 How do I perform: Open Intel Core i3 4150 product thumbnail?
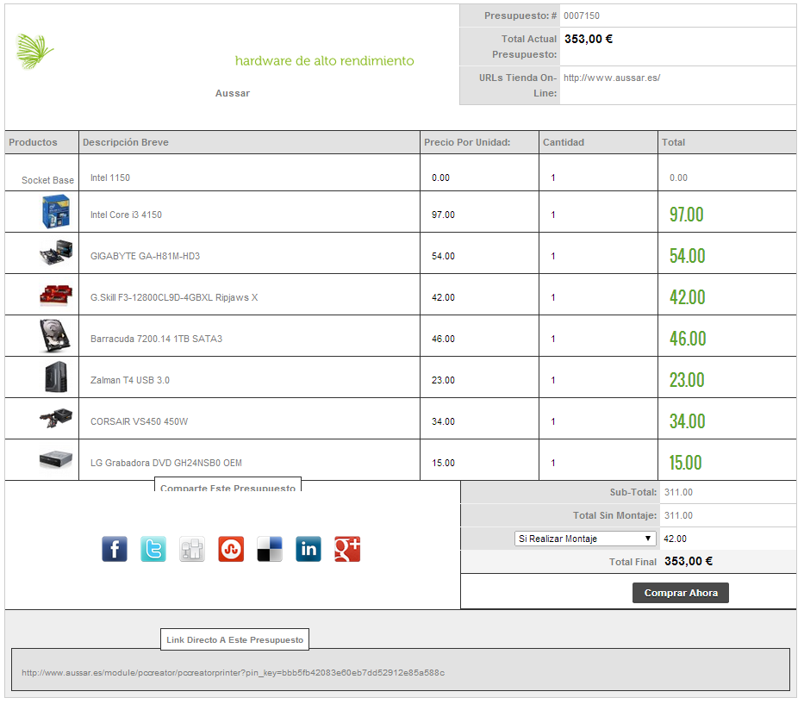56,211
